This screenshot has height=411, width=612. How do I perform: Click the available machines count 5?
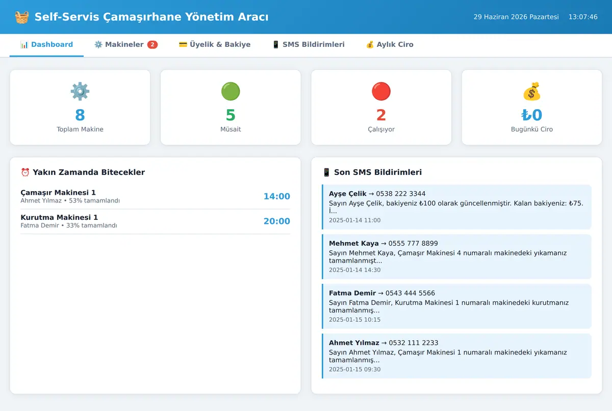pos(231,115)
